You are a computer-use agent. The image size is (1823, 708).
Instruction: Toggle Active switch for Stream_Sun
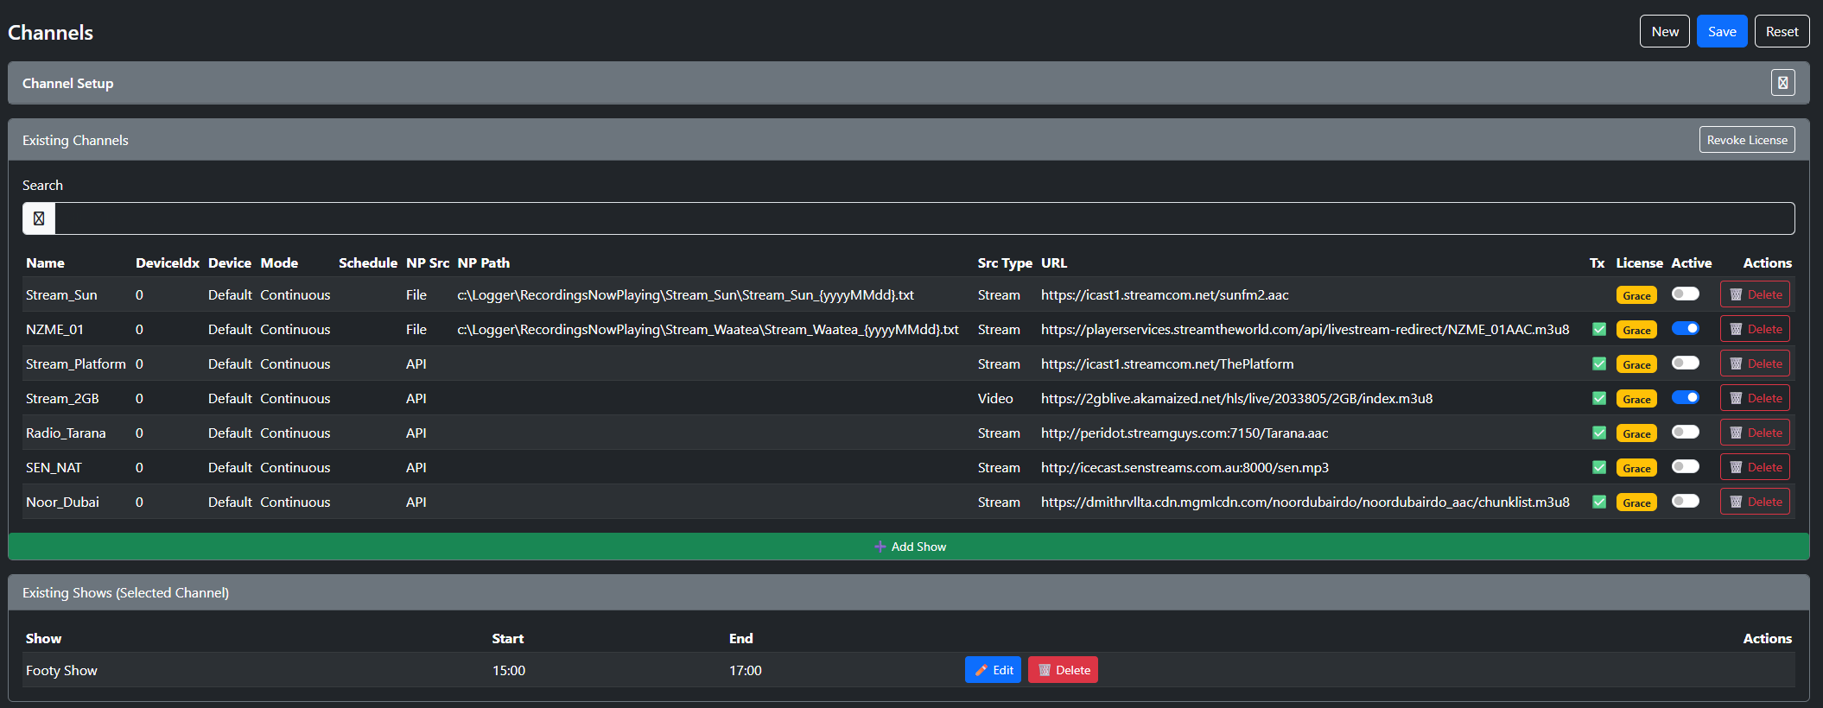click(1685, 294)
